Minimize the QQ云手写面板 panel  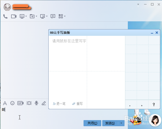click(x=152, y=33)
